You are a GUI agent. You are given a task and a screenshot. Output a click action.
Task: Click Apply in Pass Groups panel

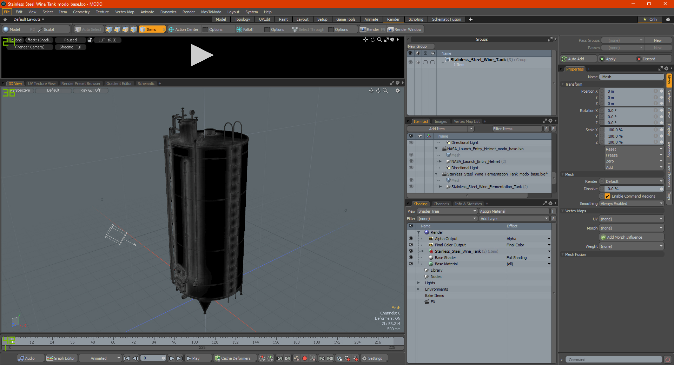[x=616, y=59]
